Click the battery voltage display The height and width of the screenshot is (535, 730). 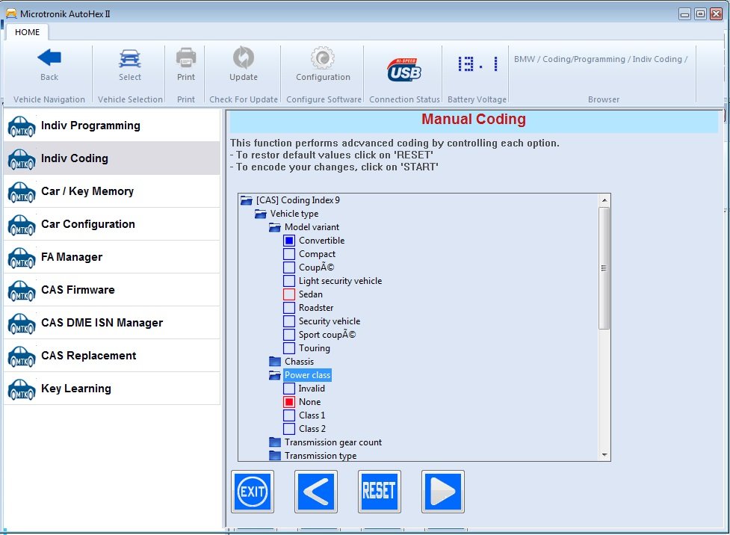click(x=477, y=64)
